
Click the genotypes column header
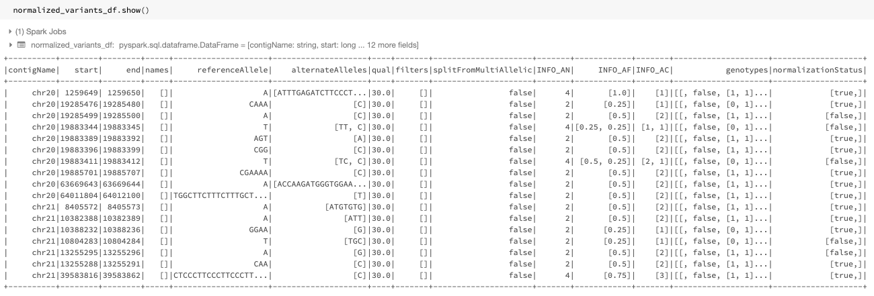coord(748,70)
